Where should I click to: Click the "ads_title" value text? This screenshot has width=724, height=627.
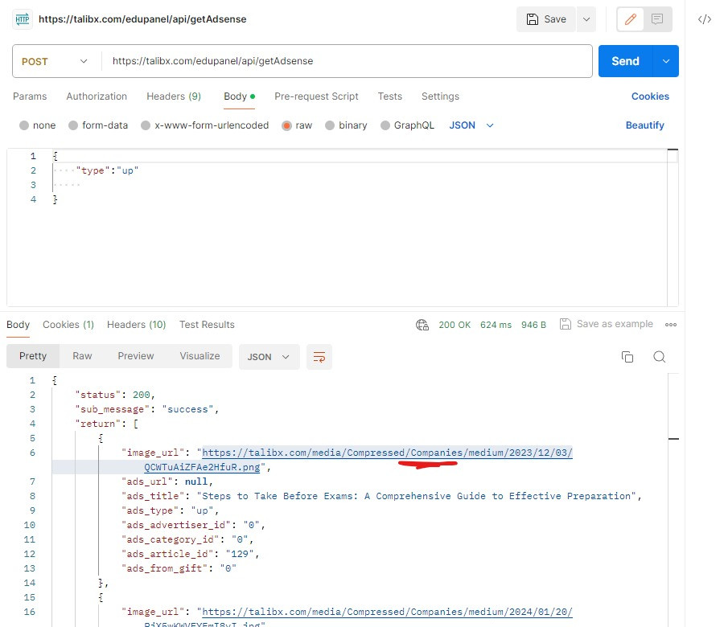(416, 497)
